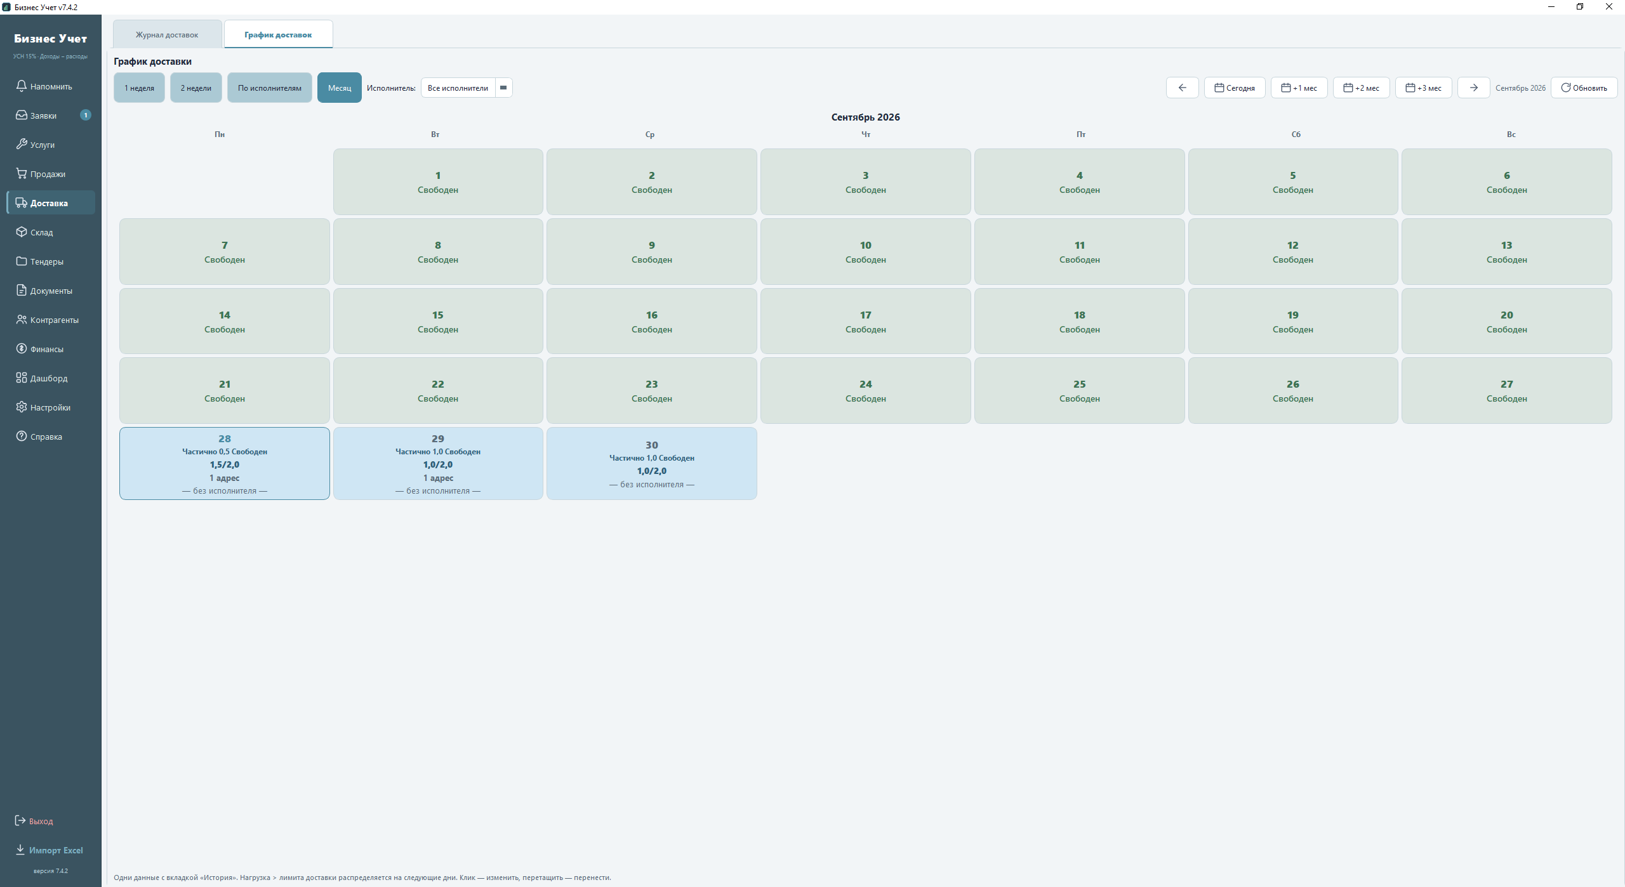
Task: Open Дашборд grid icon
Action: point(22,378)
